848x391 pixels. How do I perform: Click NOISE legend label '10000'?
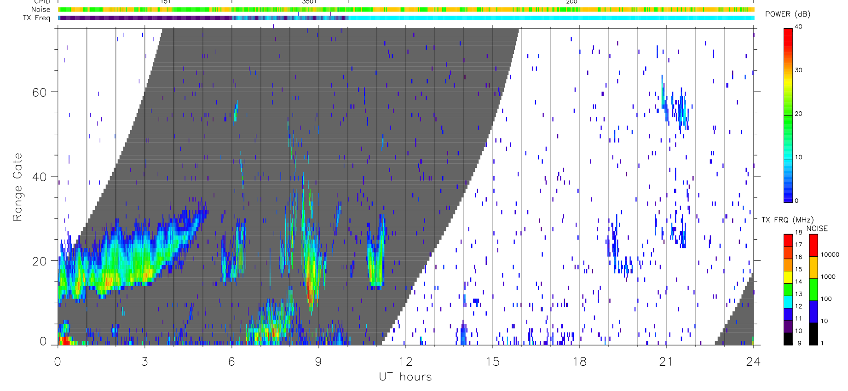830,254
